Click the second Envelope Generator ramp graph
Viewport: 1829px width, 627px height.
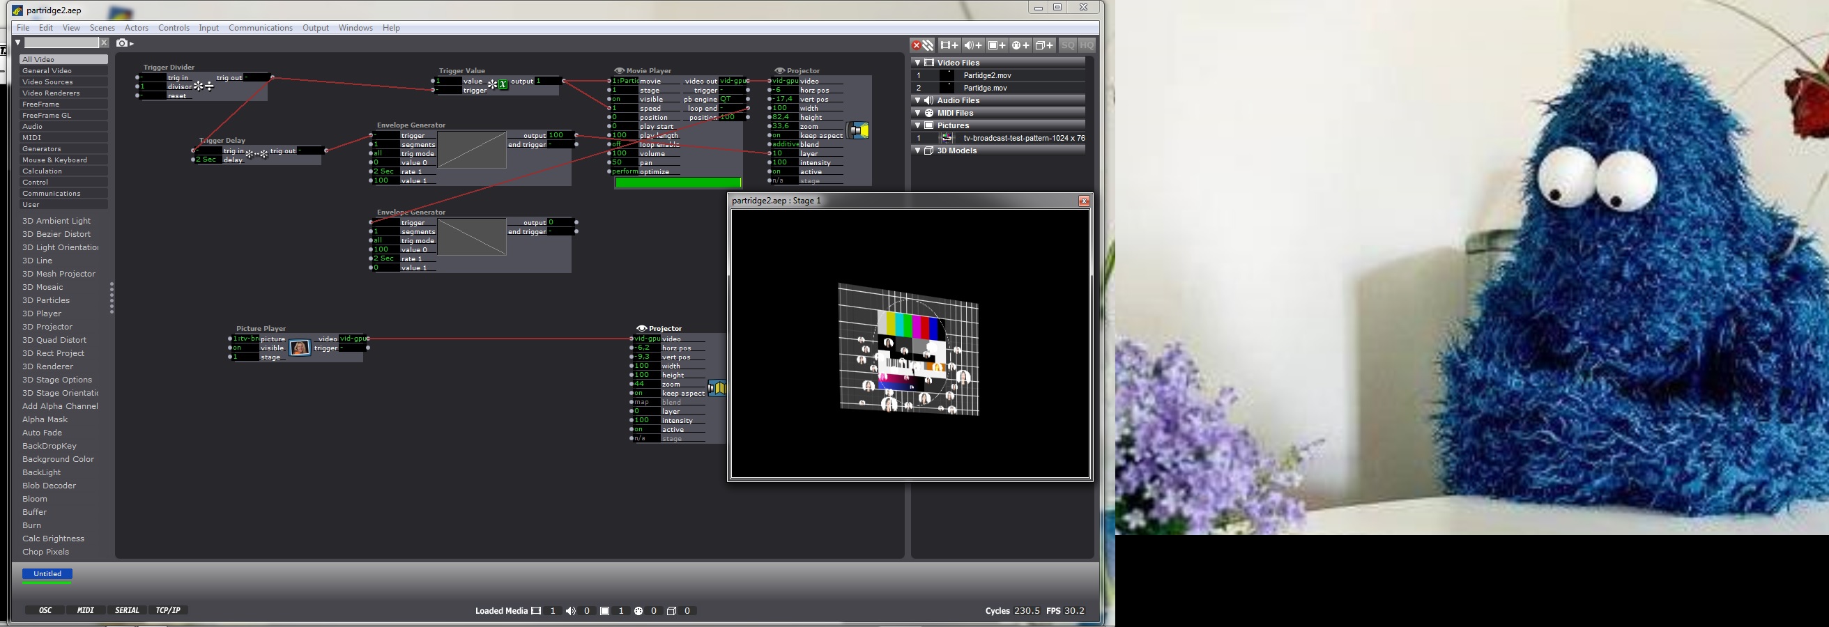[x=471, y=237]
